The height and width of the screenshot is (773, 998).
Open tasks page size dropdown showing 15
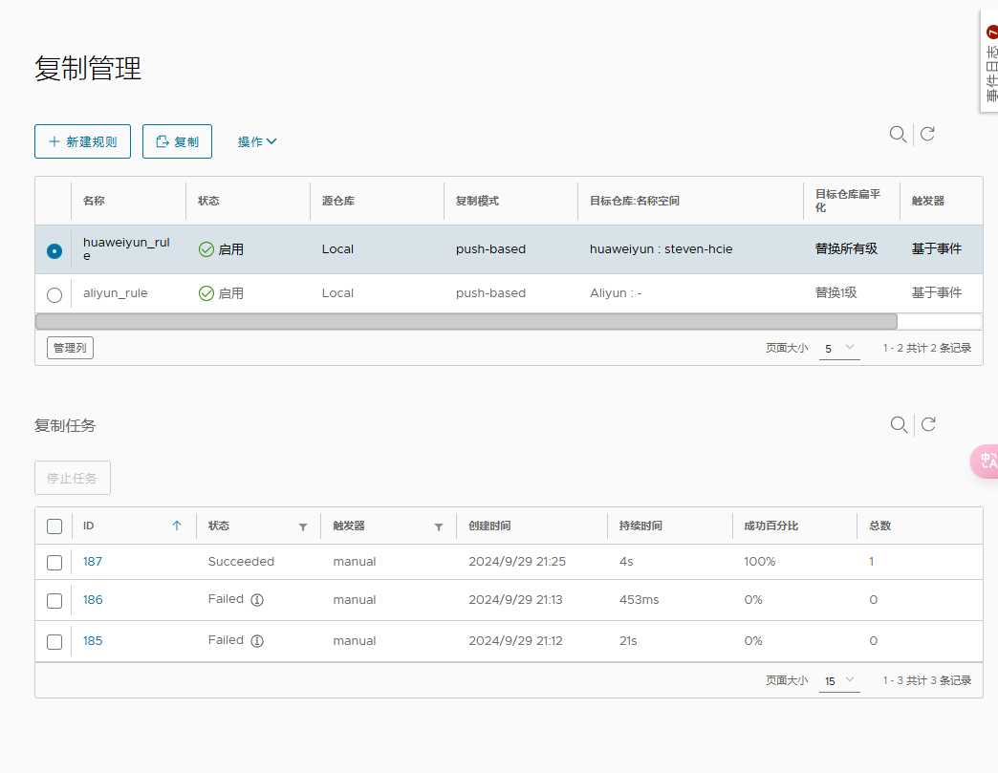pyautogui.click(x=839, y=680)
